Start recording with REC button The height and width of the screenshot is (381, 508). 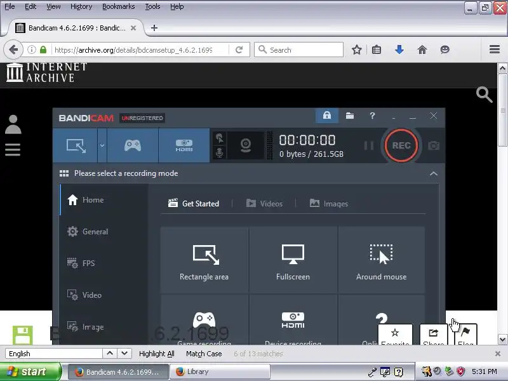pyautogui.click(x=401, y=145)
